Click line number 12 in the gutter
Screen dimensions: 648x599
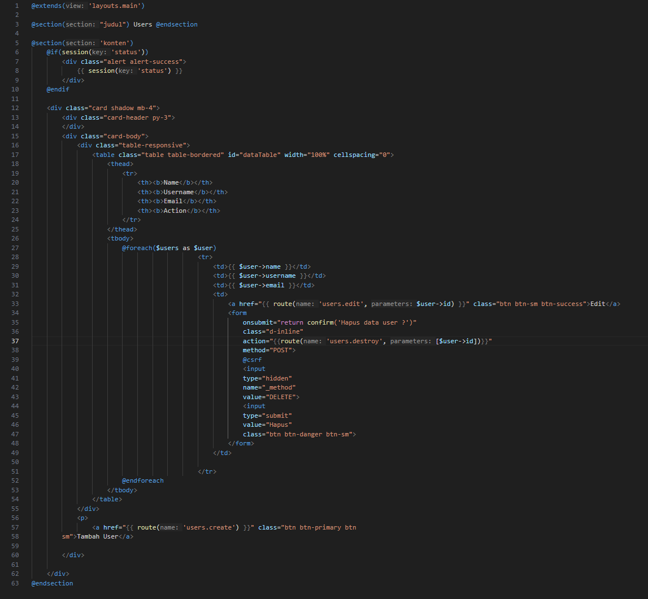tap(15, 108)
